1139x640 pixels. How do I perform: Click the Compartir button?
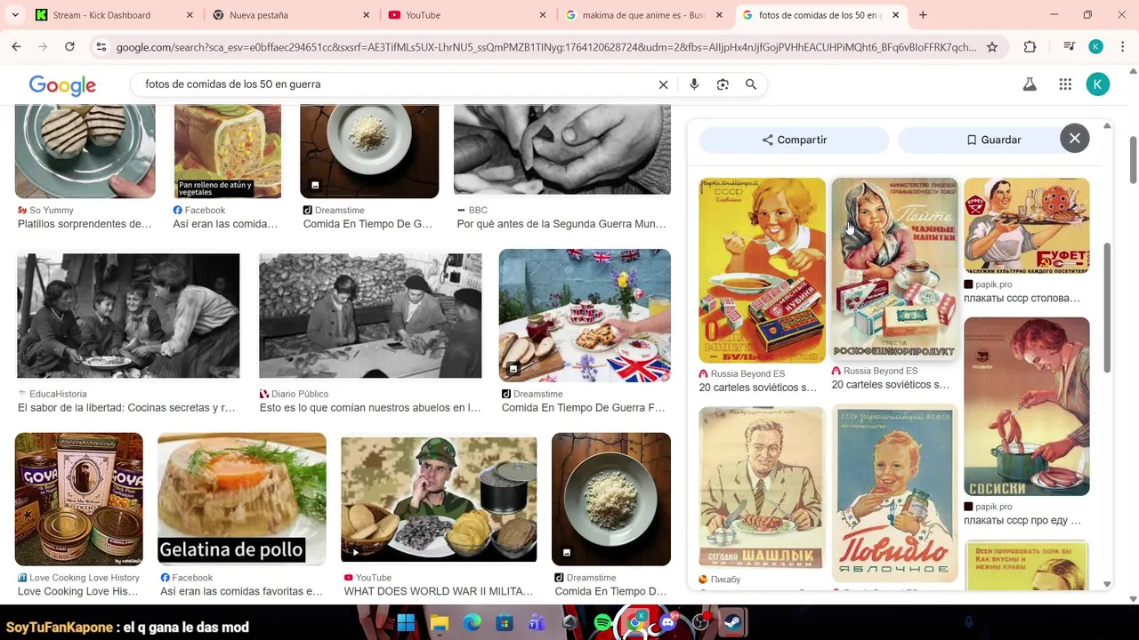point(795,140)
